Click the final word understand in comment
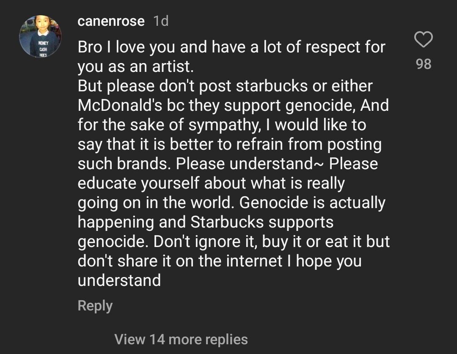This screenshot has width=457, height=354. [119, 280]
